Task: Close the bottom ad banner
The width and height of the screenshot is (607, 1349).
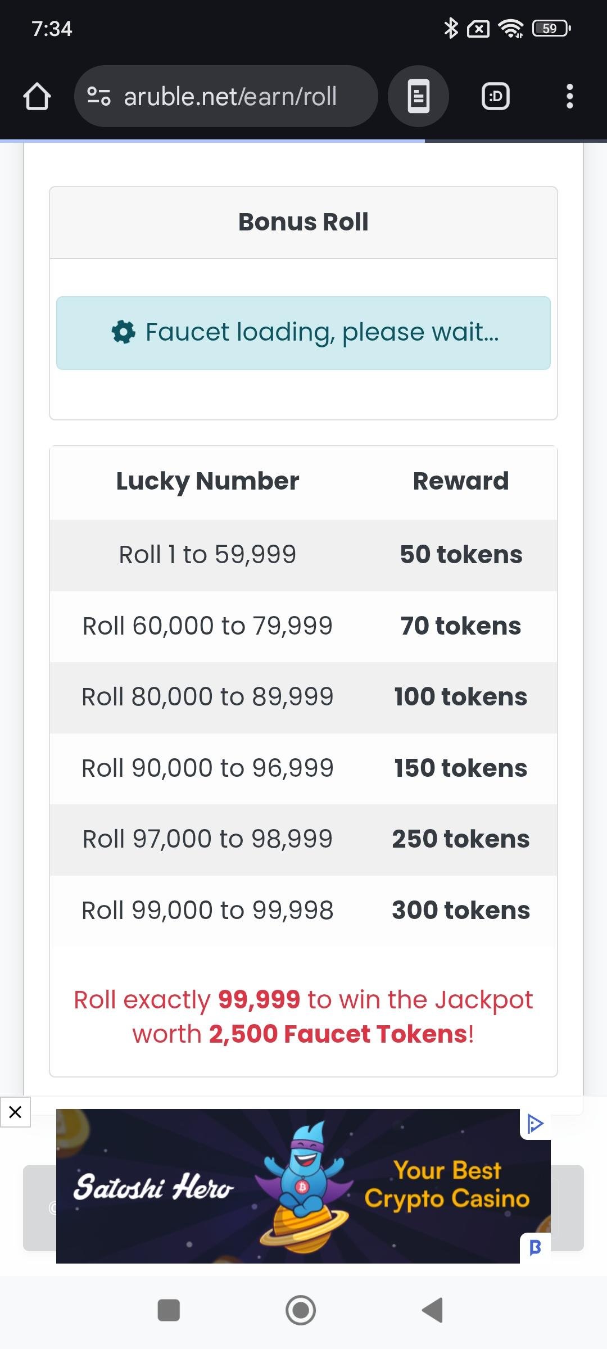Action: click(x=15, y=1111)
